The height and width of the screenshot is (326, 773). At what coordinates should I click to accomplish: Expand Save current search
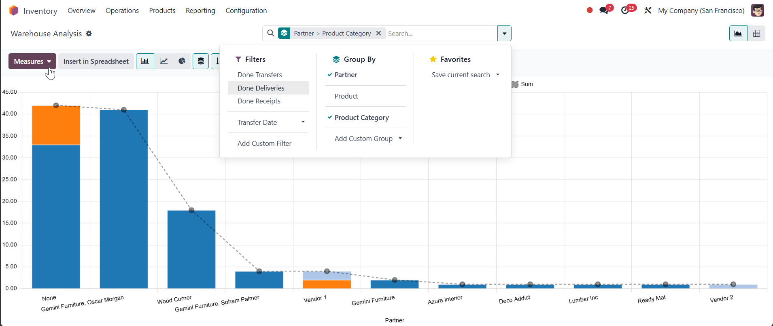click(463, 75)
